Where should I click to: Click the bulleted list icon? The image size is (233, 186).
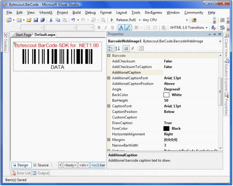(x=148, y=28)
